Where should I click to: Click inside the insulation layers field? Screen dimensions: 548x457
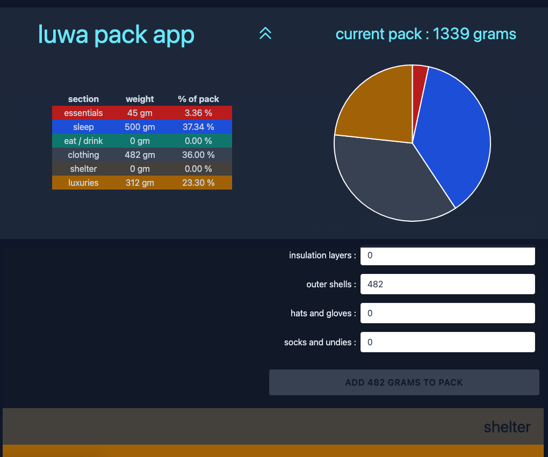tap(447, 256)
